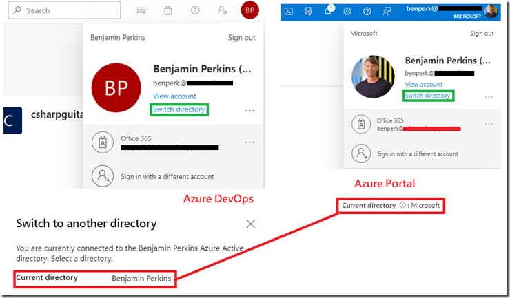The width and height of the screenshot is (510, 298).
Task: Click the profile photo in the Azure Portal bar
Action: click(x=491, y=12)
